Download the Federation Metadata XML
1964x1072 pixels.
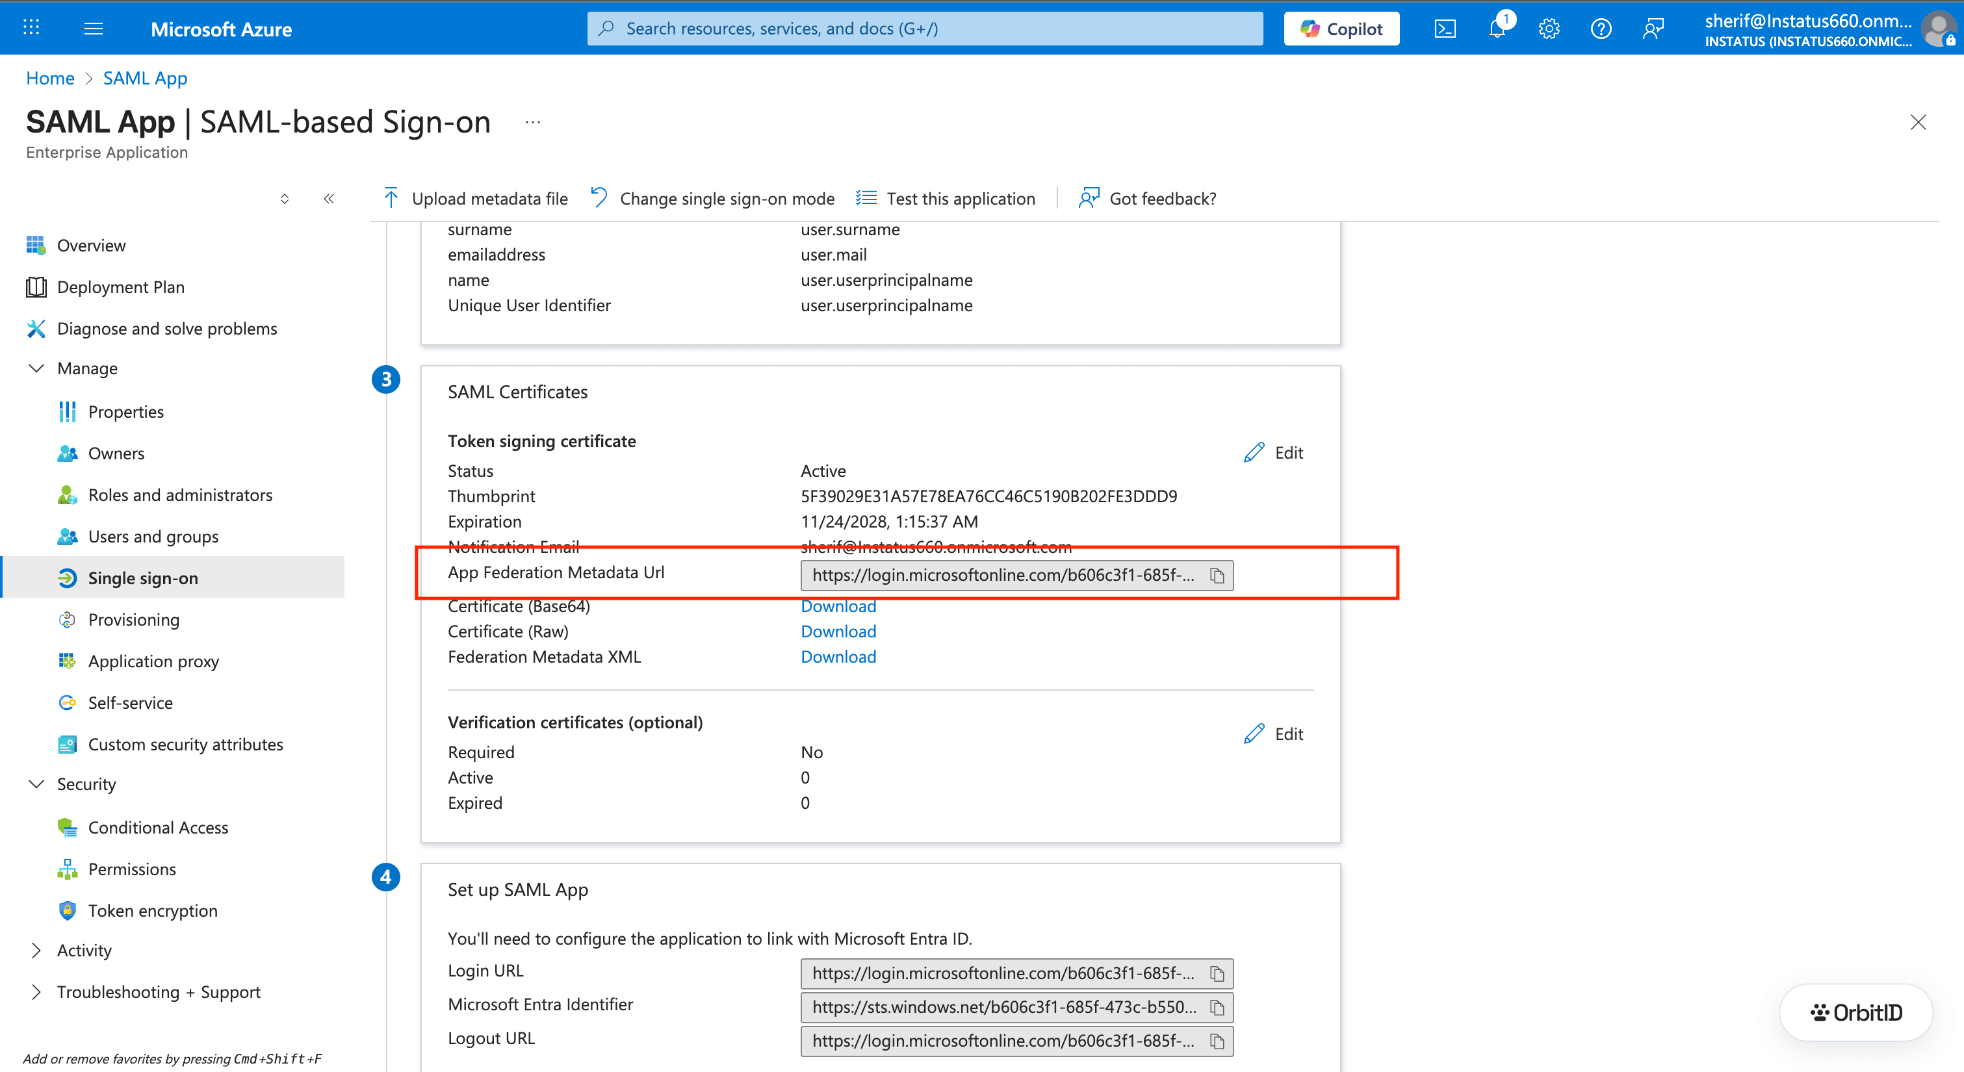[x=838, y=656]
